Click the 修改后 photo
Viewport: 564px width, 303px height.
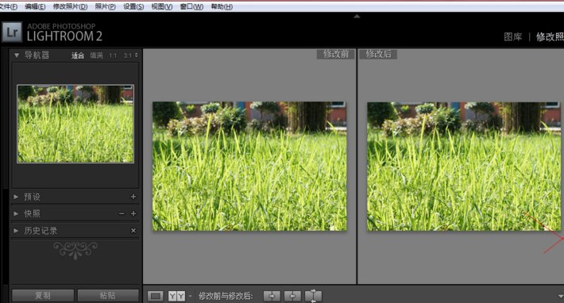pos(464,167)
